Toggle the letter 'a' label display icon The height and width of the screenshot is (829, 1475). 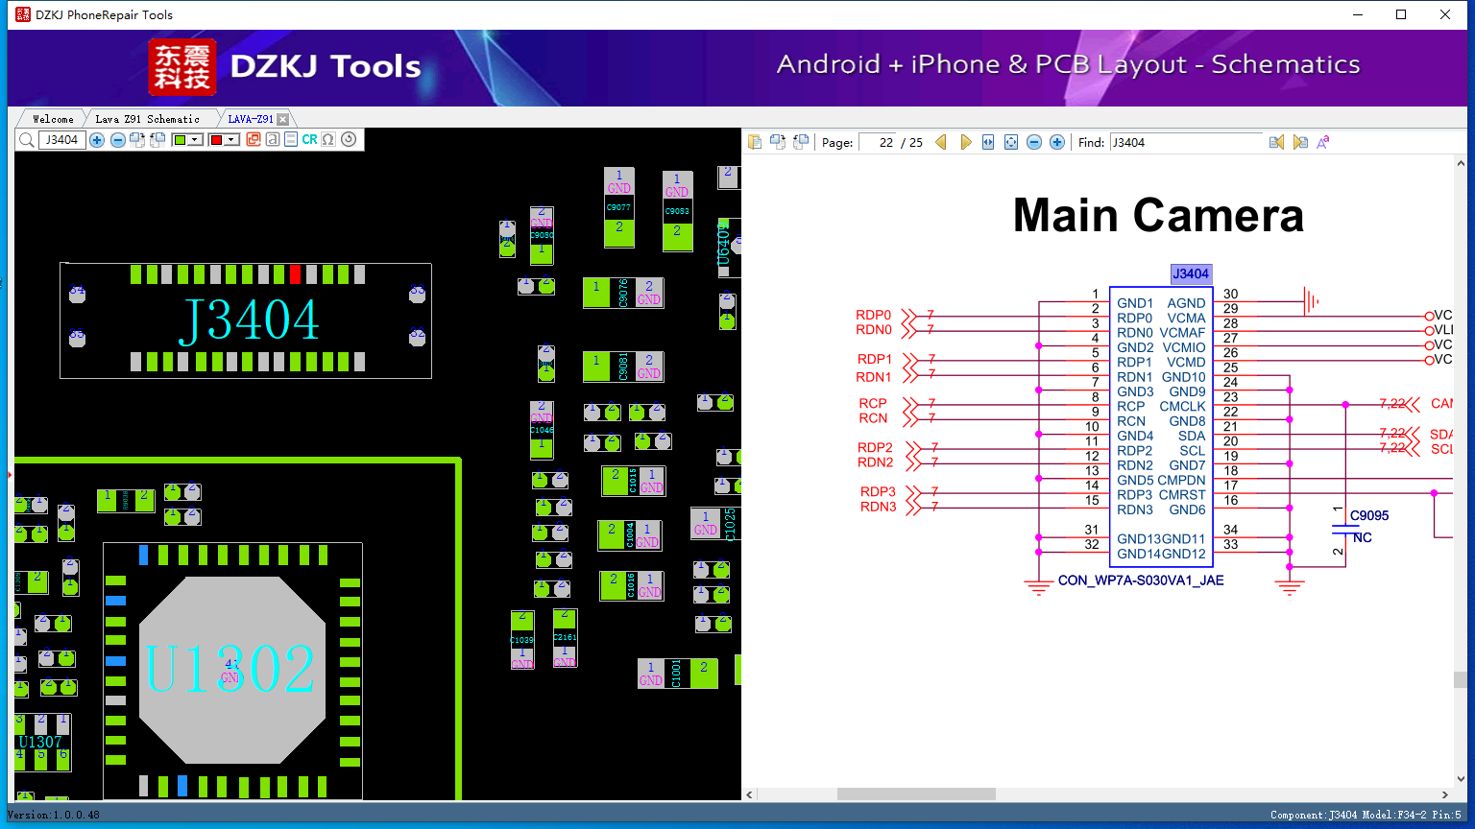(x=273, y=140)
